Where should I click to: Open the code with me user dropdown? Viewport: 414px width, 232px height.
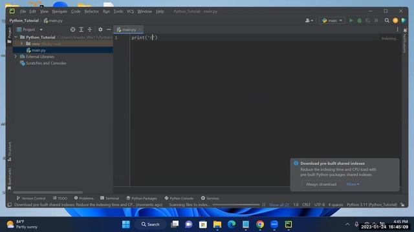coord(309,21)
